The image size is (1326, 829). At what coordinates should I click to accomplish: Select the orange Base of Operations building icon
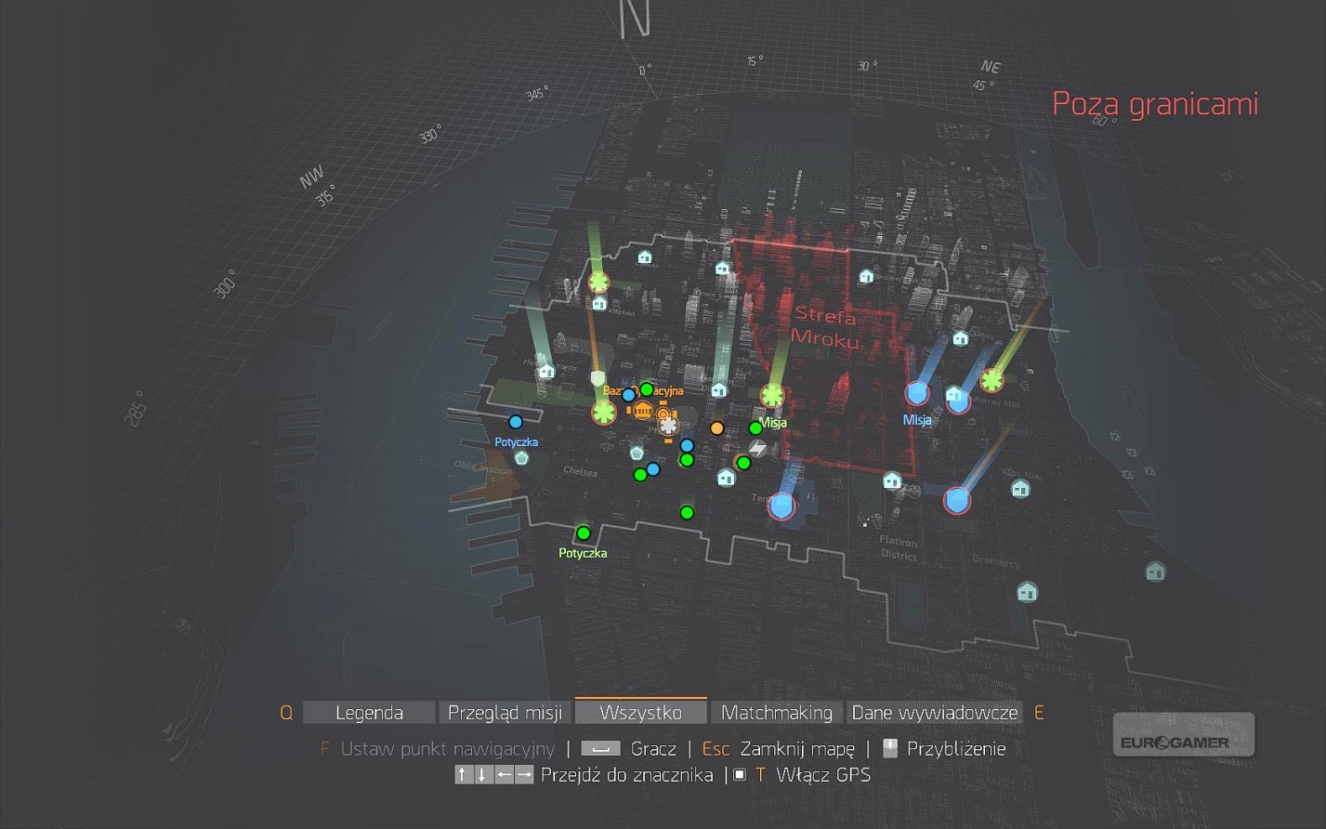tap(642, 410)
